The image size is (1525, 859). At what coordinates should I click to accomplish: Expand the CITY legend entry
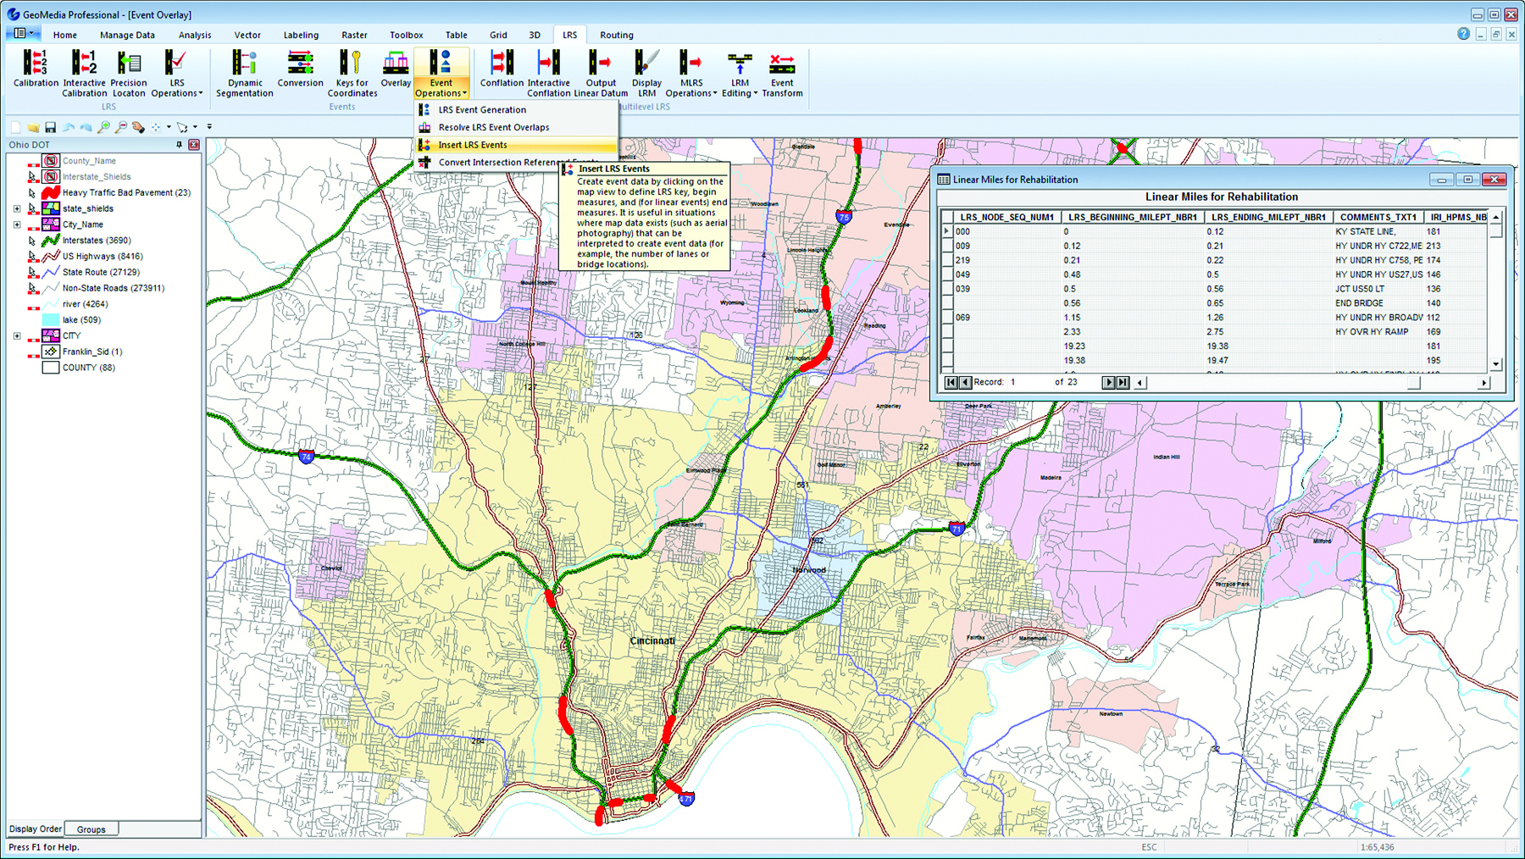point(17,335)
